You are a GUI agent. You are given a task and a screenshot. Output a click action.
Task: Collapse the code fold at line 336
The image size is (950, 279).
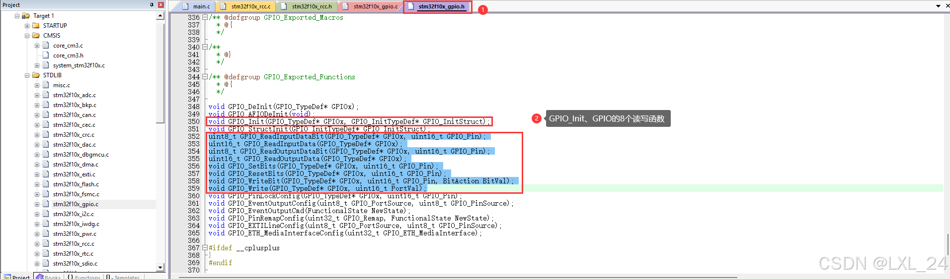coord(205,17)
